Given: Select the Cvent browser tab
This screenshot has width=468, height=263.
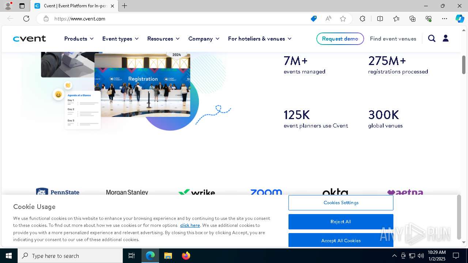Looking at the screenshot, I should coord(74,6).
